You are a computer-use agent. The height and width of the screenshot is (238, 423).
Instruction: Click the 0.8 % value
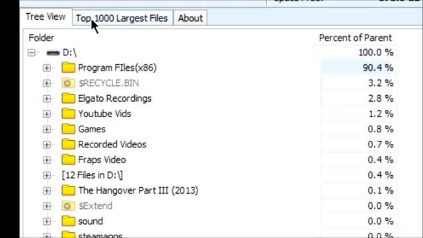tap(381, 130)
